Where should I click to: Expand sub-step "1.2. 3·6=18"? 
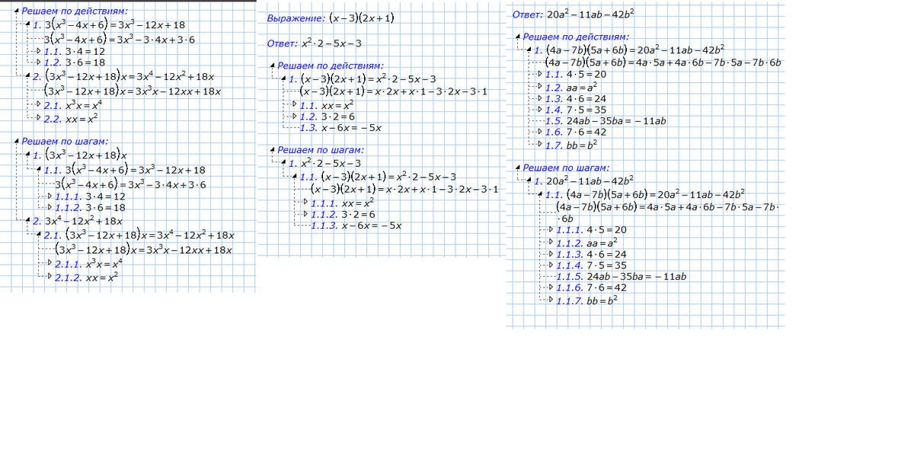click(40, 62)
